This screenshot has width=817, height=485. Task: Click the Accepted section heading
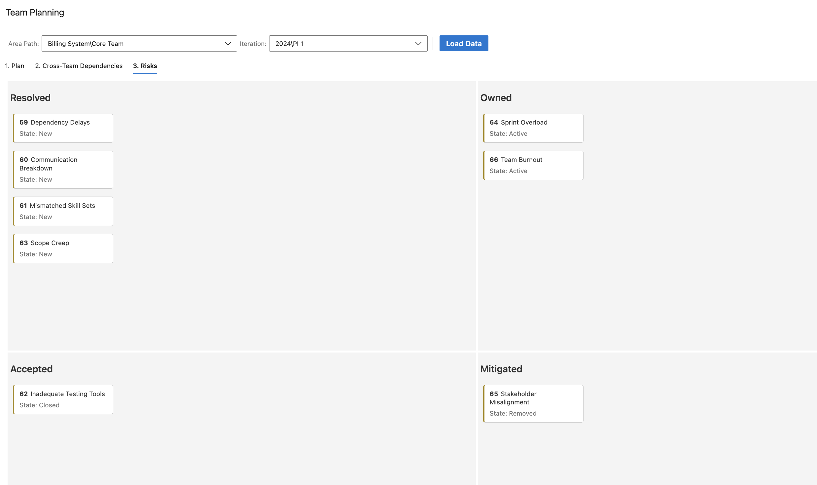click(31, 369)
